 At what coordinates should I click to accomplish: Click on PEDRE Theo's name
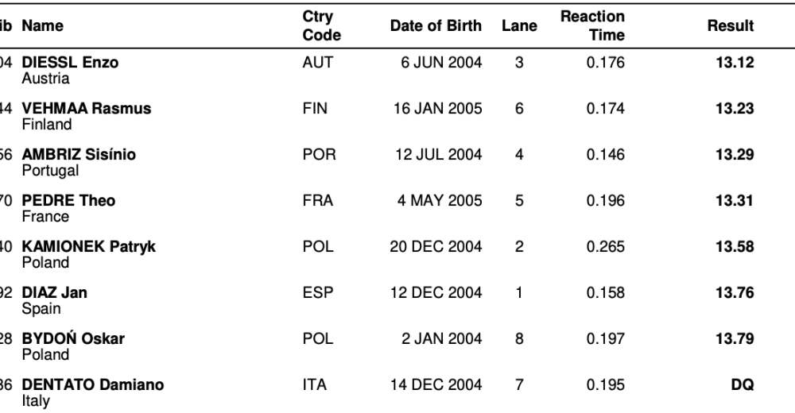[x=68, y=202]
